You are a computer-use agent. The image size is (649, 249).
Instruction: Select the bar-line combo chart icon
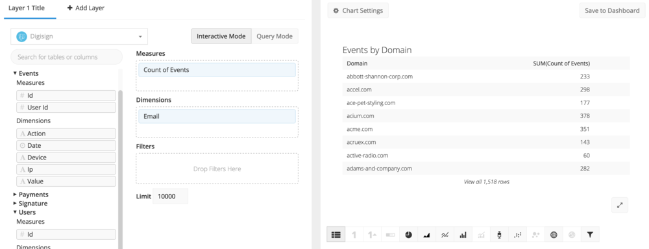(481, 235)
